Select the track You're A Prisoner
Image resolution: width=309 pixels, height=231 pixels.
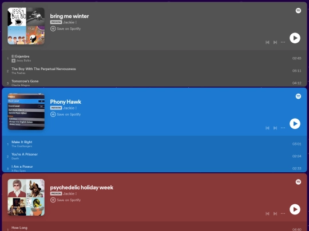click(x=25, y=155)
